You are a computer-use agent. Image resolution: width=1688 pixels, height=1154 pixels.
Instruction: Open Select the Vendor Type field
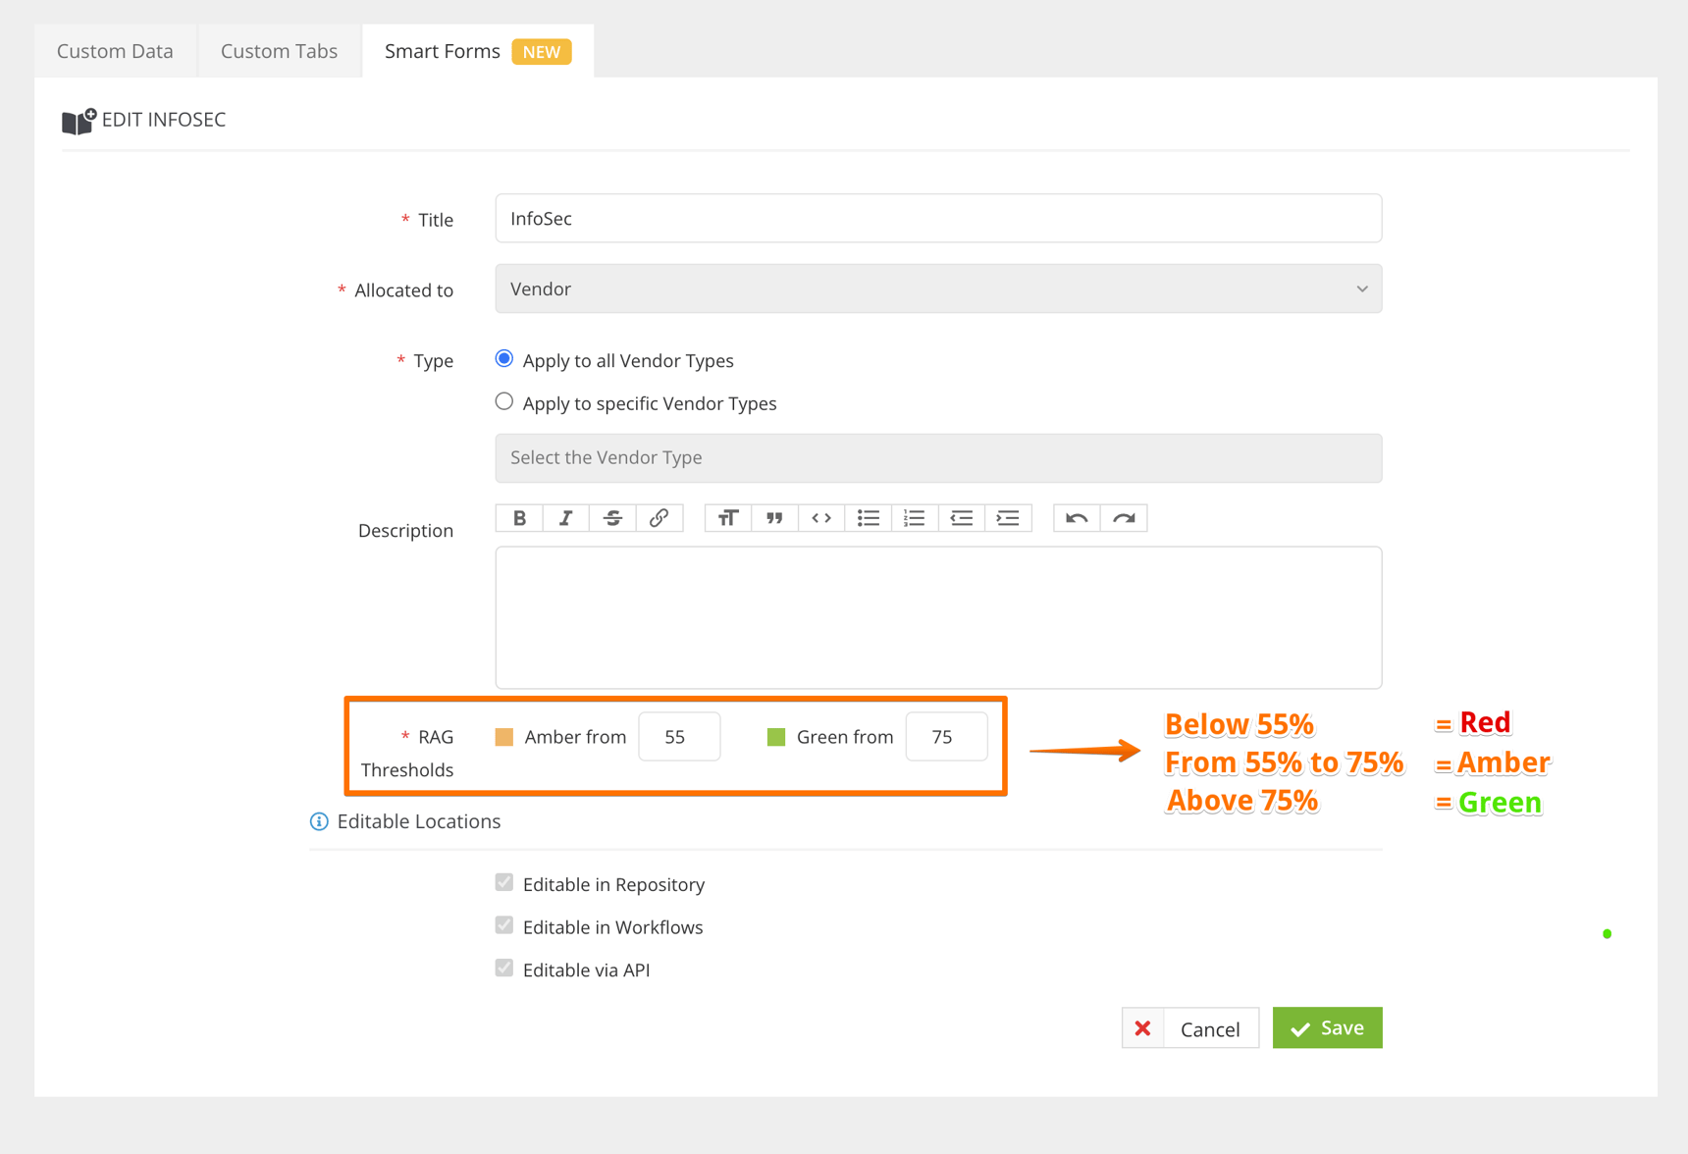tap(937, 458)
